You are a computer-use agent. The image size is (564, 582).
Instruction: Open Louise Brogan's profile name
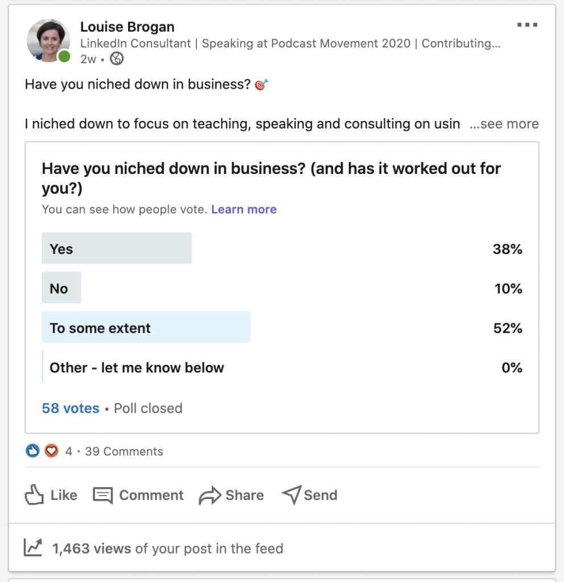tap(127, 27)
